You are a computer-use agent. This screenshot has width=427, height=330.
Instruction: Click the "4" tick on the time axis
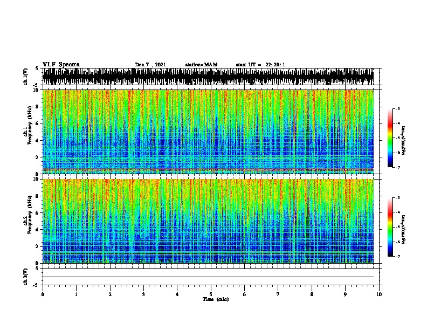click(177, 294)
